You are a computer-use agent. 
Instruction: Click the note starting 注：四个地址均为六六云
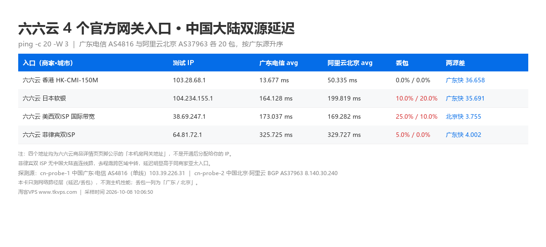[x=126, y=154]
